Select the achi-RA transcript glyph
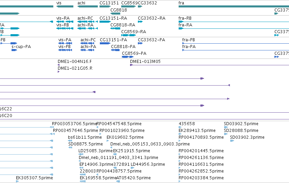 (x=88, y=28)
